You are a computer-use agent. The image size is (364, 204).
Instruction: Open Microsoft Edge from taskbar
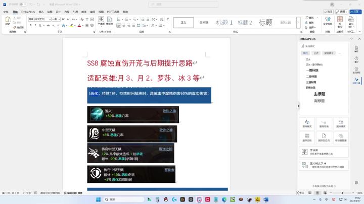[224, 199]
